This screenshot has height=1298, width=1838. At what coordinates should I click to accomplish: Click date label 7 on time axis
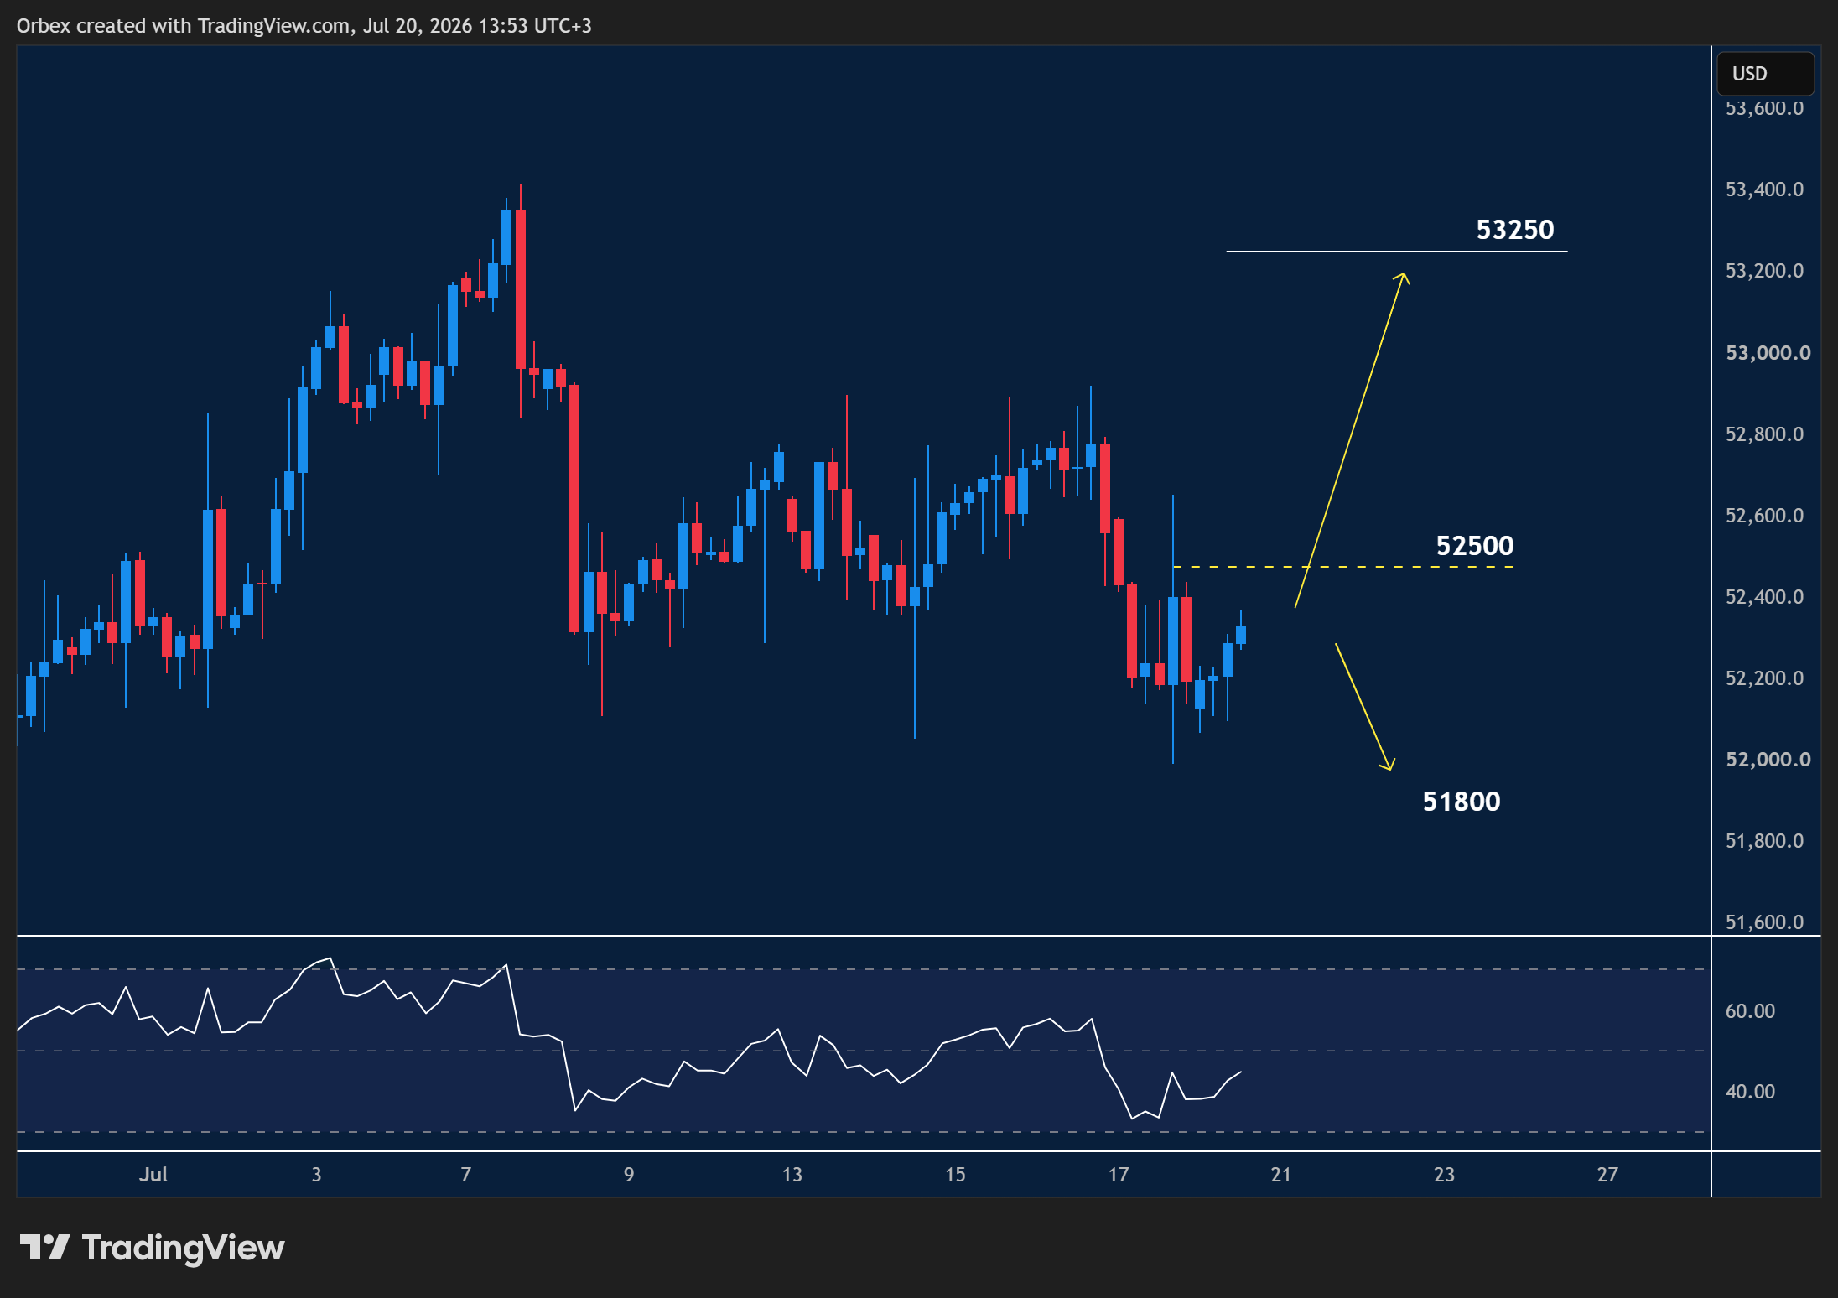tap(466, 1175)
